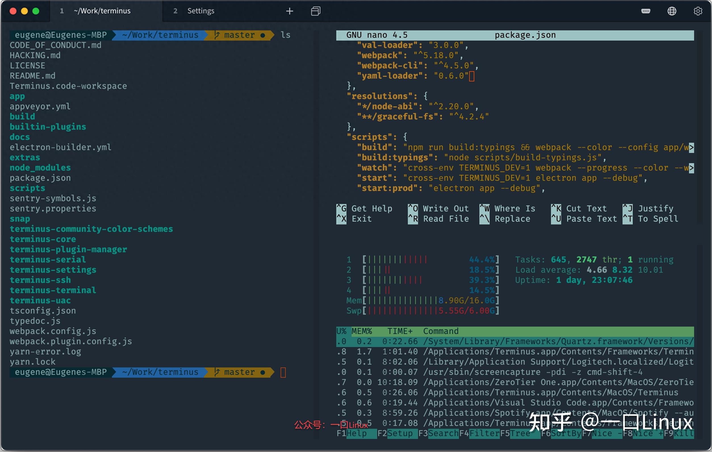Select the Visual Studio Code process row
This screenshot has height=452, width=712.
(x=515, y=403)
